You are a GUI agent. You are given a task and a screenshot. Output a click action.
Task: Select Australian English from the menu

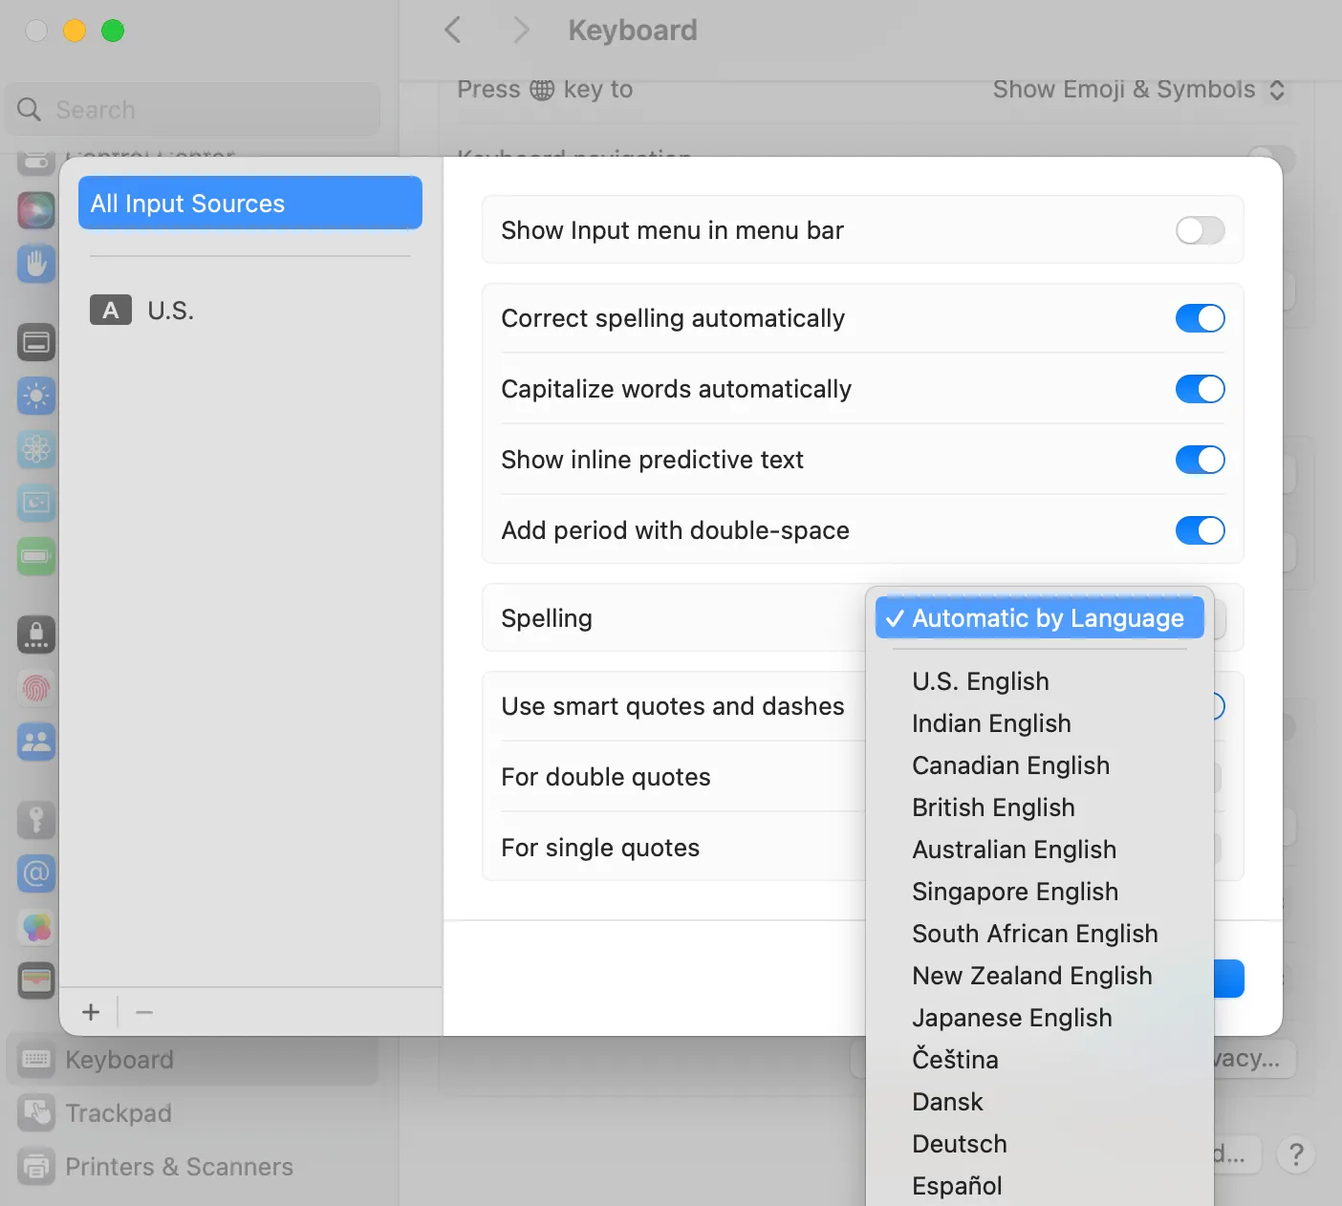(1039, 850)
